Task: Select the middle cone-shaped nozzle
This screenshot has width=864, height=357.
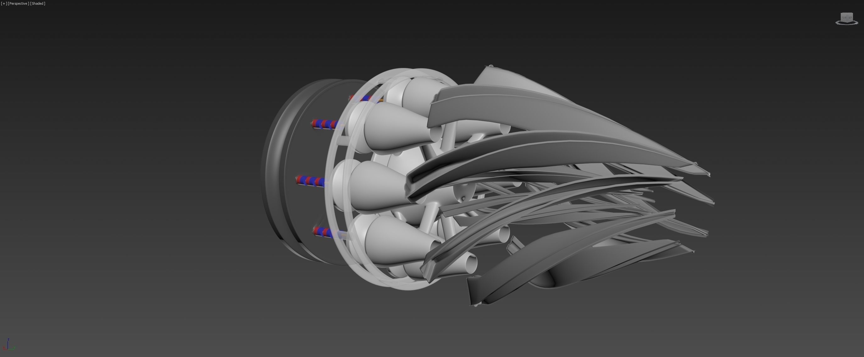Action: (x=376, y=186)
